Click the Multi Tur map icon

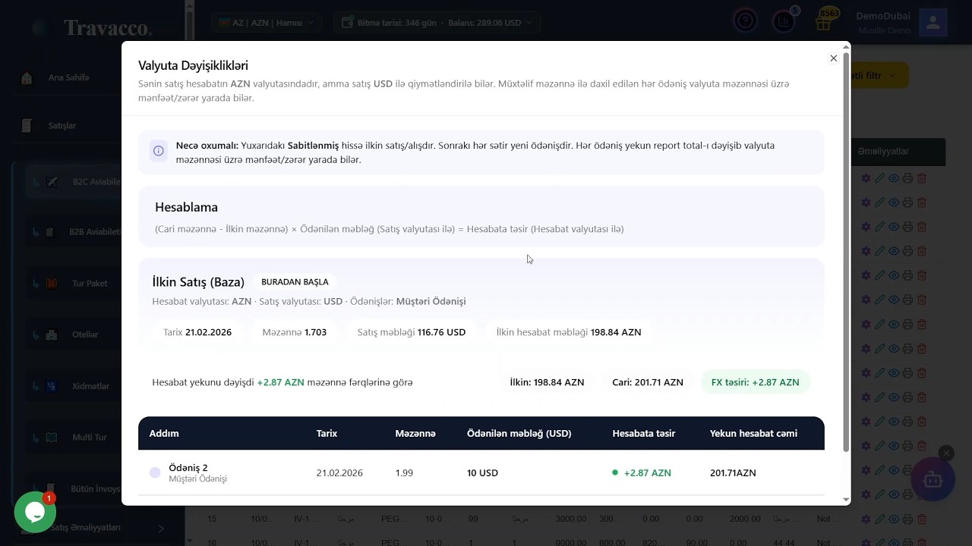52,438
